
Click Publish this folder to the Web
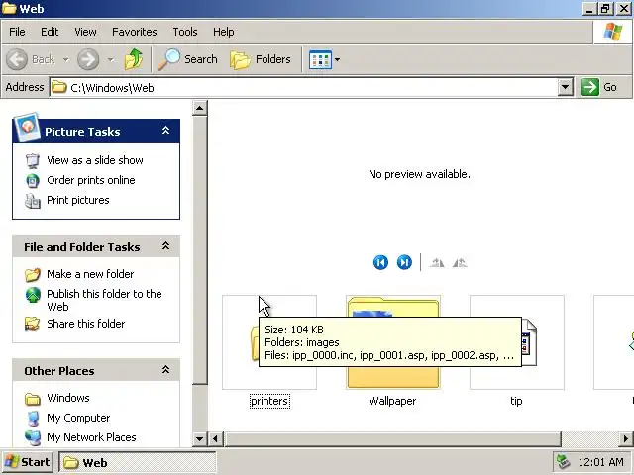[x=104, y=300]
